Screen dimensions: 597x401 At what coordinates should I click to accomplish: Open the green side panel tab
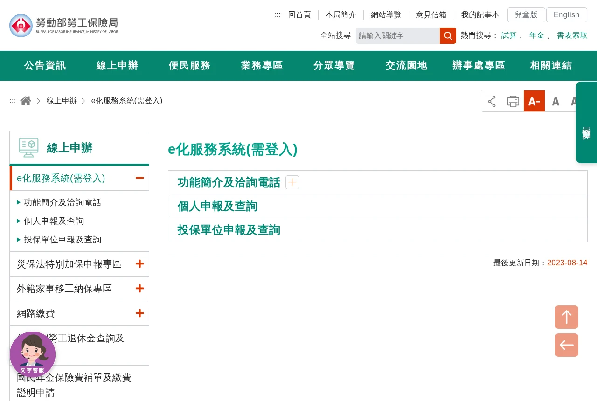pos(586,122)
